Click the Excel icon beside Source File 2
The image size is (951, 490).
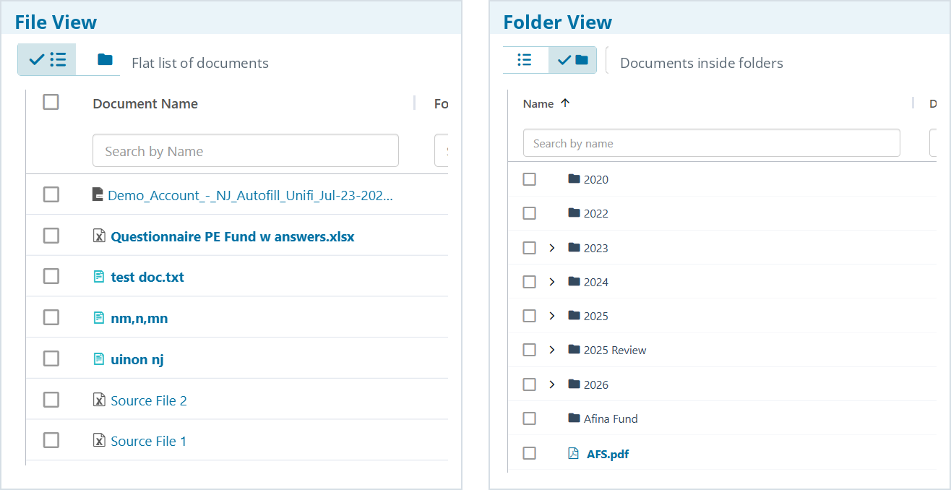click(x=100, y=400)
